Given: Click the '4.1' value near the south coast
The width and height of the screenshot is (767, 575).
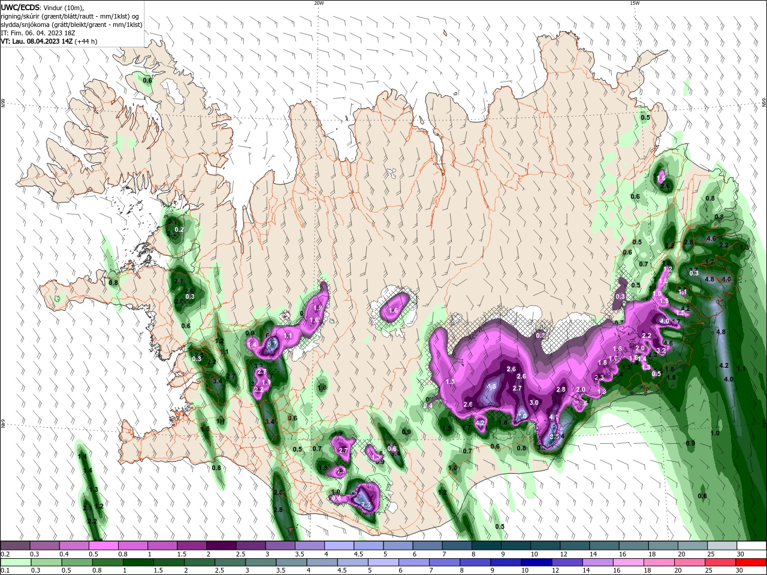Looking at the screenshot, I should (554, 417).
